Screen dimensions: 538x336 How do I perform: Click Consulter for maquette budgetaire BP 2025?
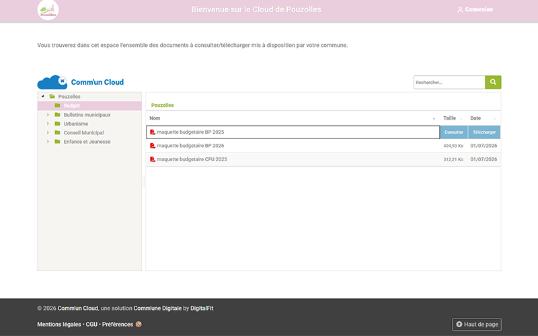click(454, 132)
